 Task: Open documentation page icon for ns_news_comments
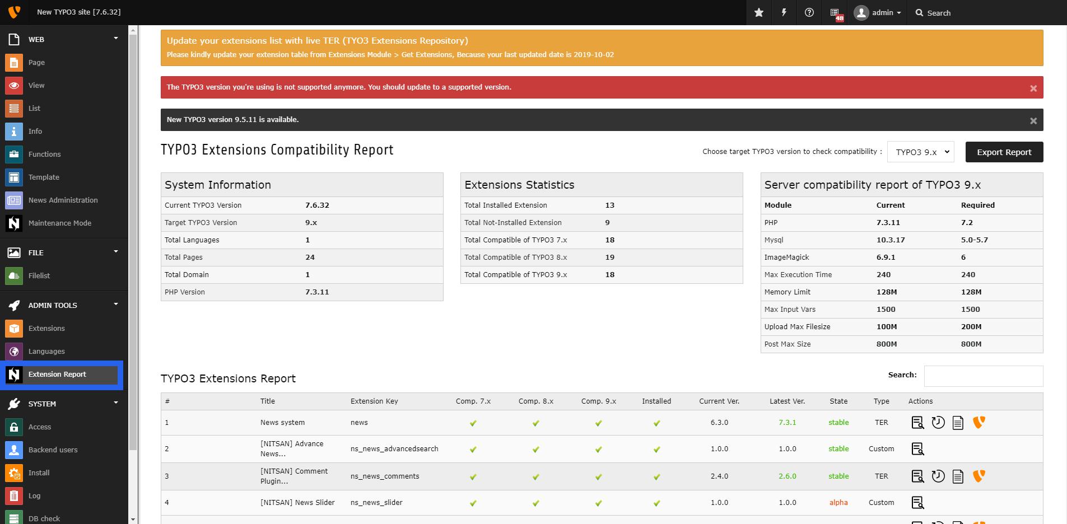(x=958, y=476)
